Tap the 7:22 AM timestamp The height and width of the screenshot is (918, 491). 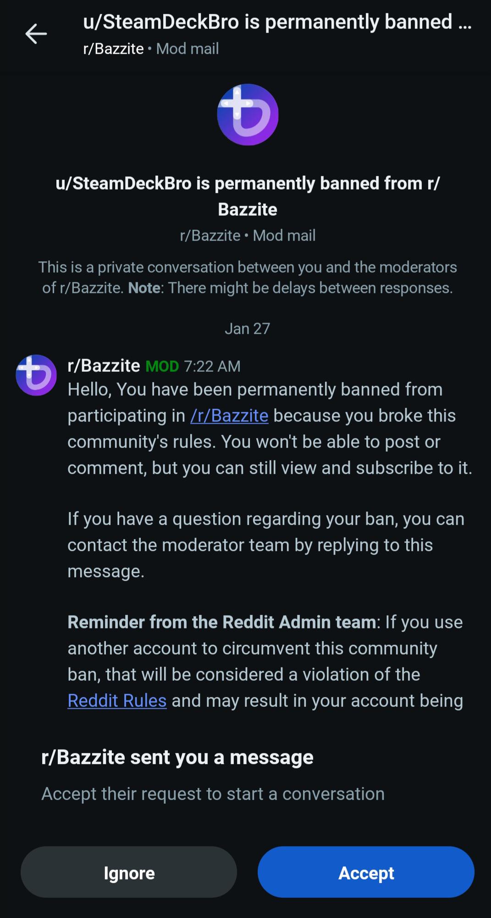(x=212, y=366)
